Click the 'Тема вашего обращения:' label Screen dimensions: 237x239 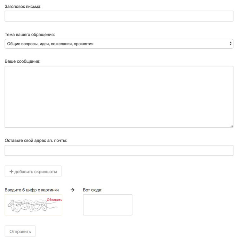point(30,34)
